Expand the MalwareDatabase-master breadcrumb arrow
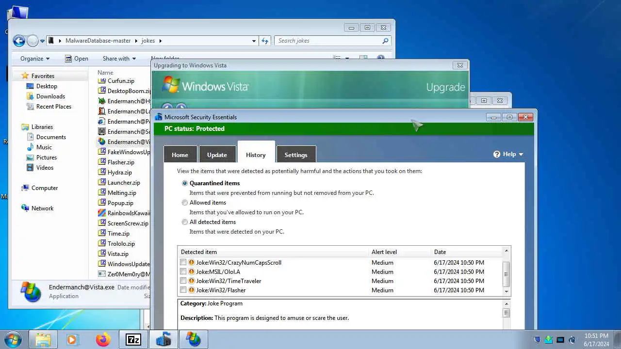The image size is (621, 349). point(136,41)
